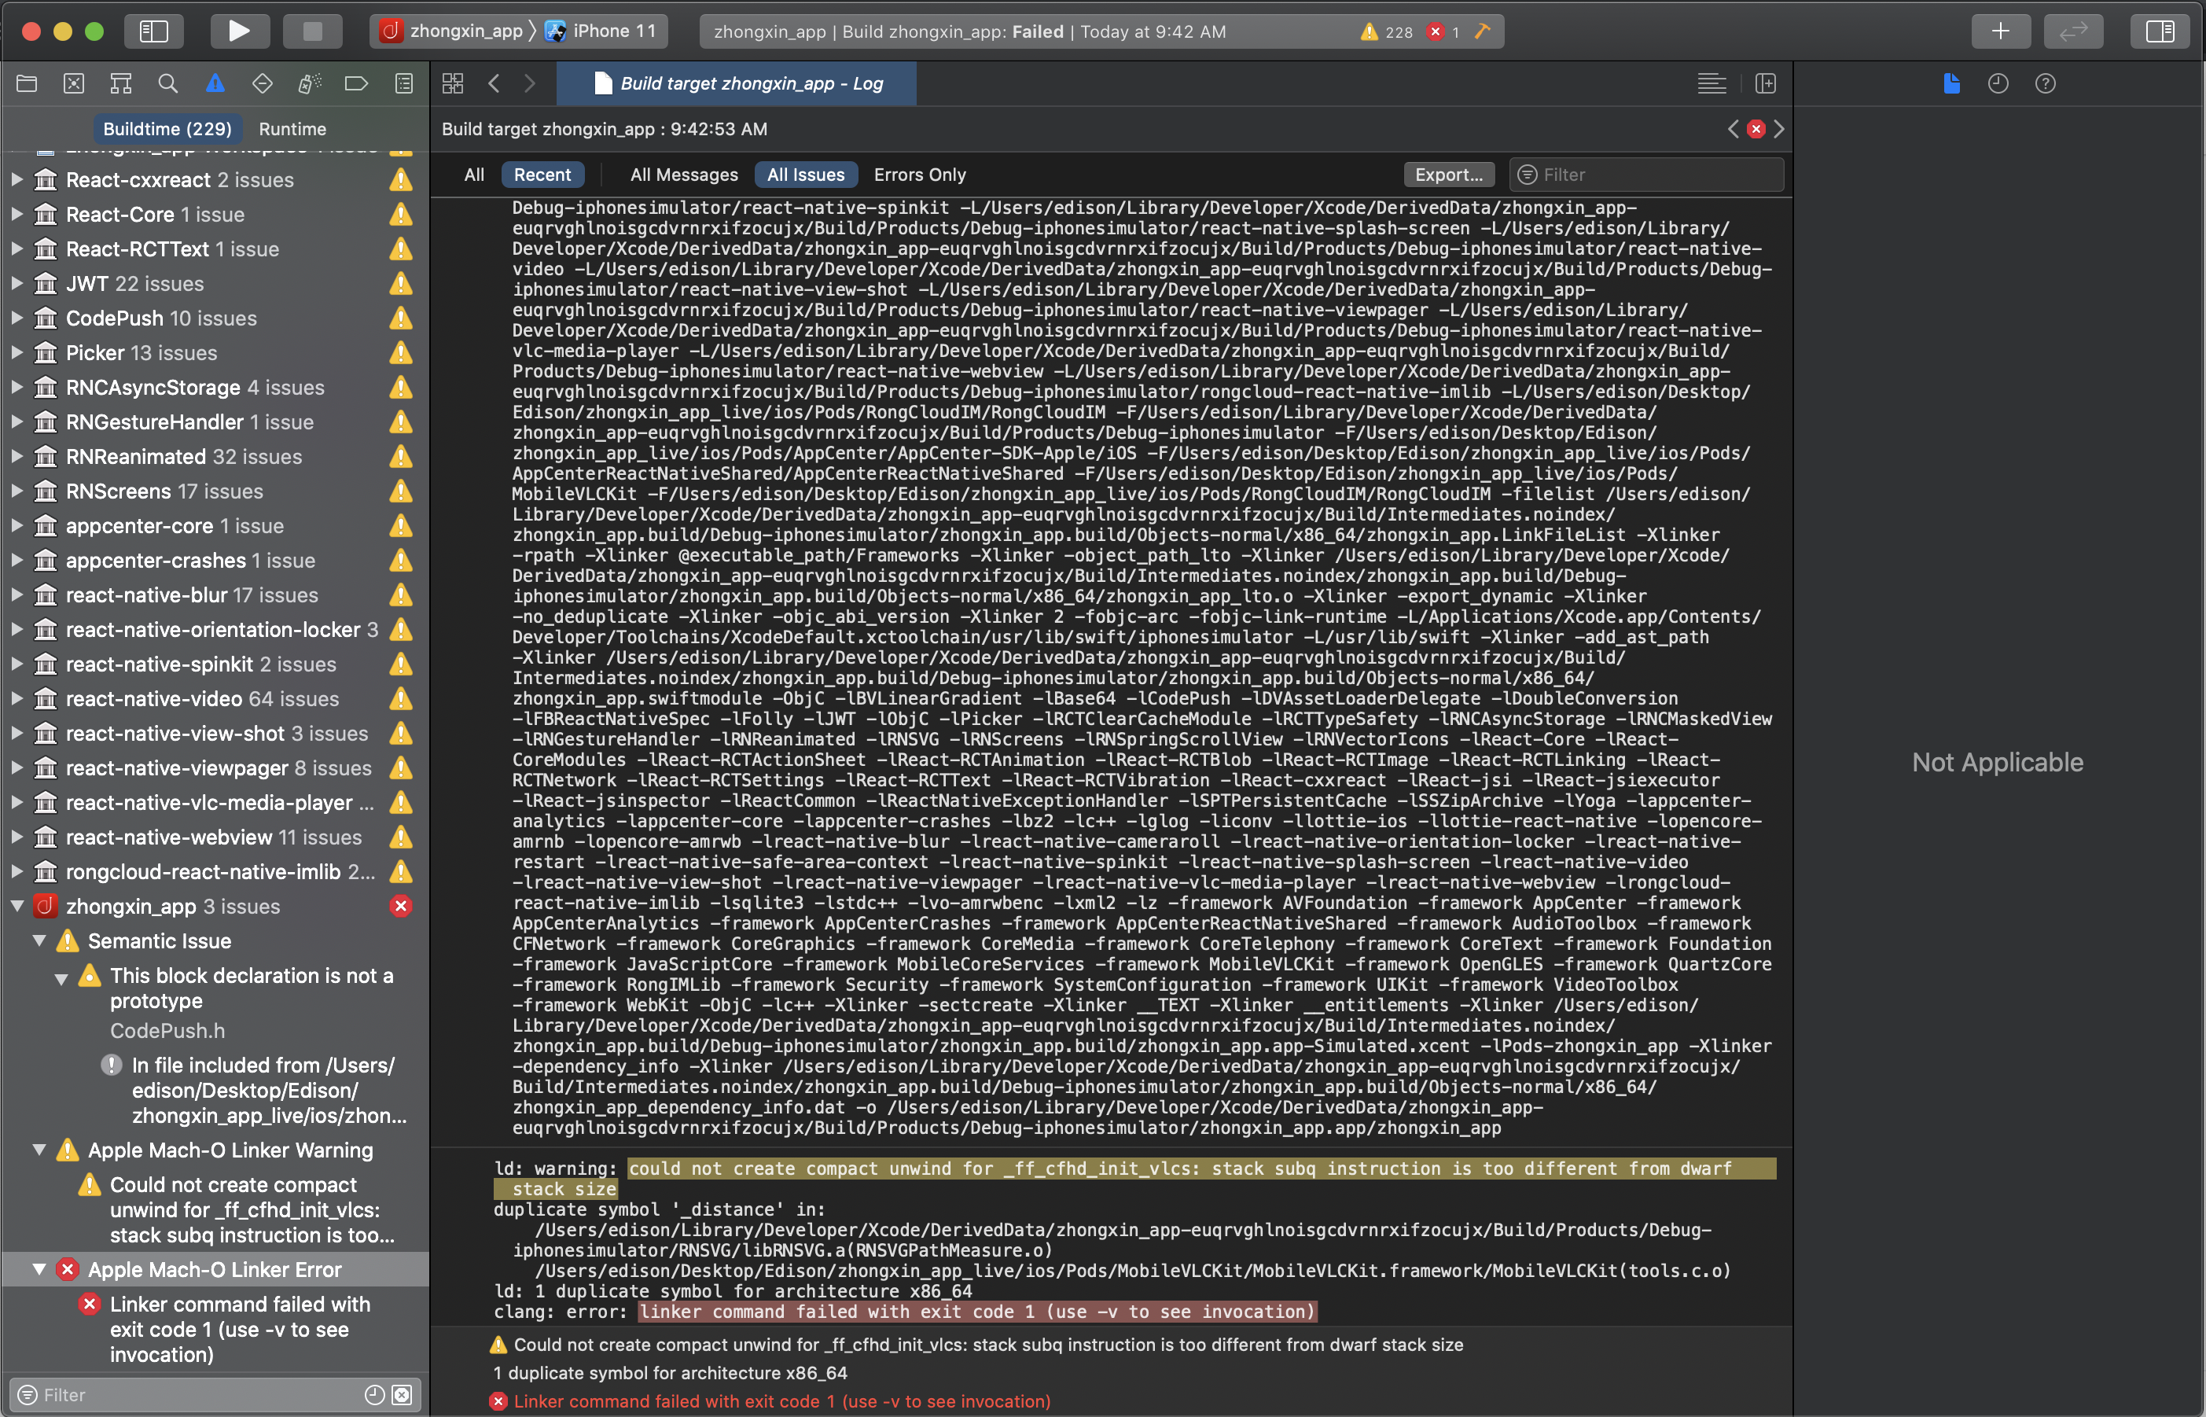Switch to the Runtime issues tab

292,129
